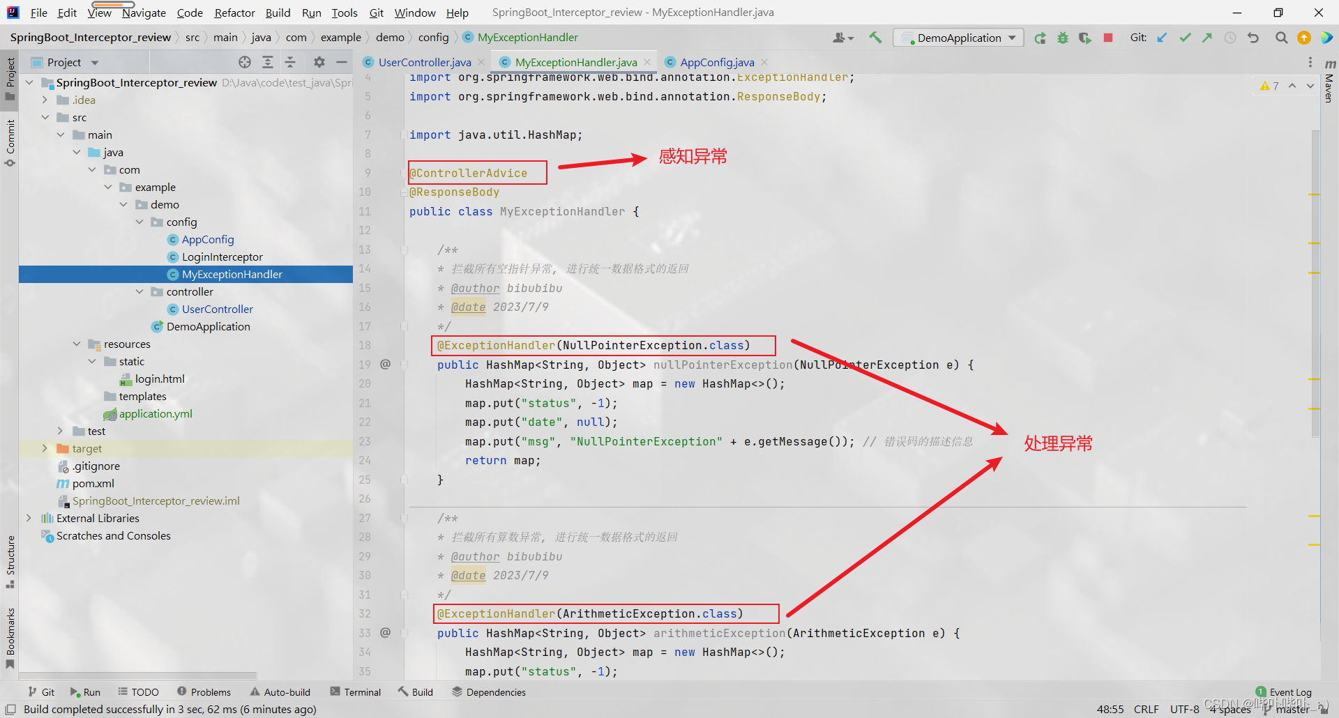Rollback changes with the undo arrow icon
This screenshot has width=1339, height=718.
[x=1253, y=38]
